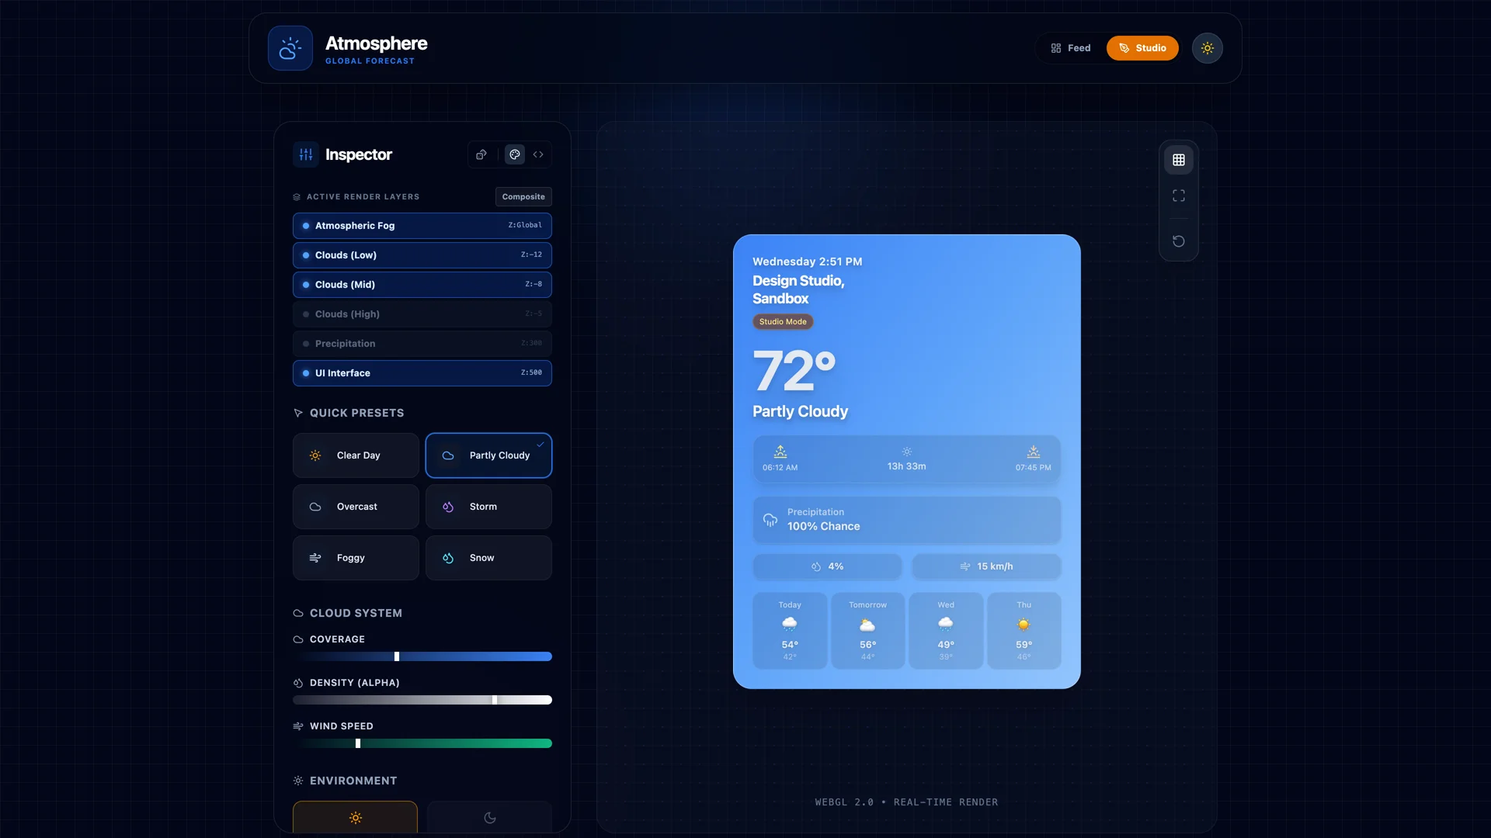Click the Density (Alpha) slider track
The width and height of the screenshot is (1491, 838).
pos(422,700)
